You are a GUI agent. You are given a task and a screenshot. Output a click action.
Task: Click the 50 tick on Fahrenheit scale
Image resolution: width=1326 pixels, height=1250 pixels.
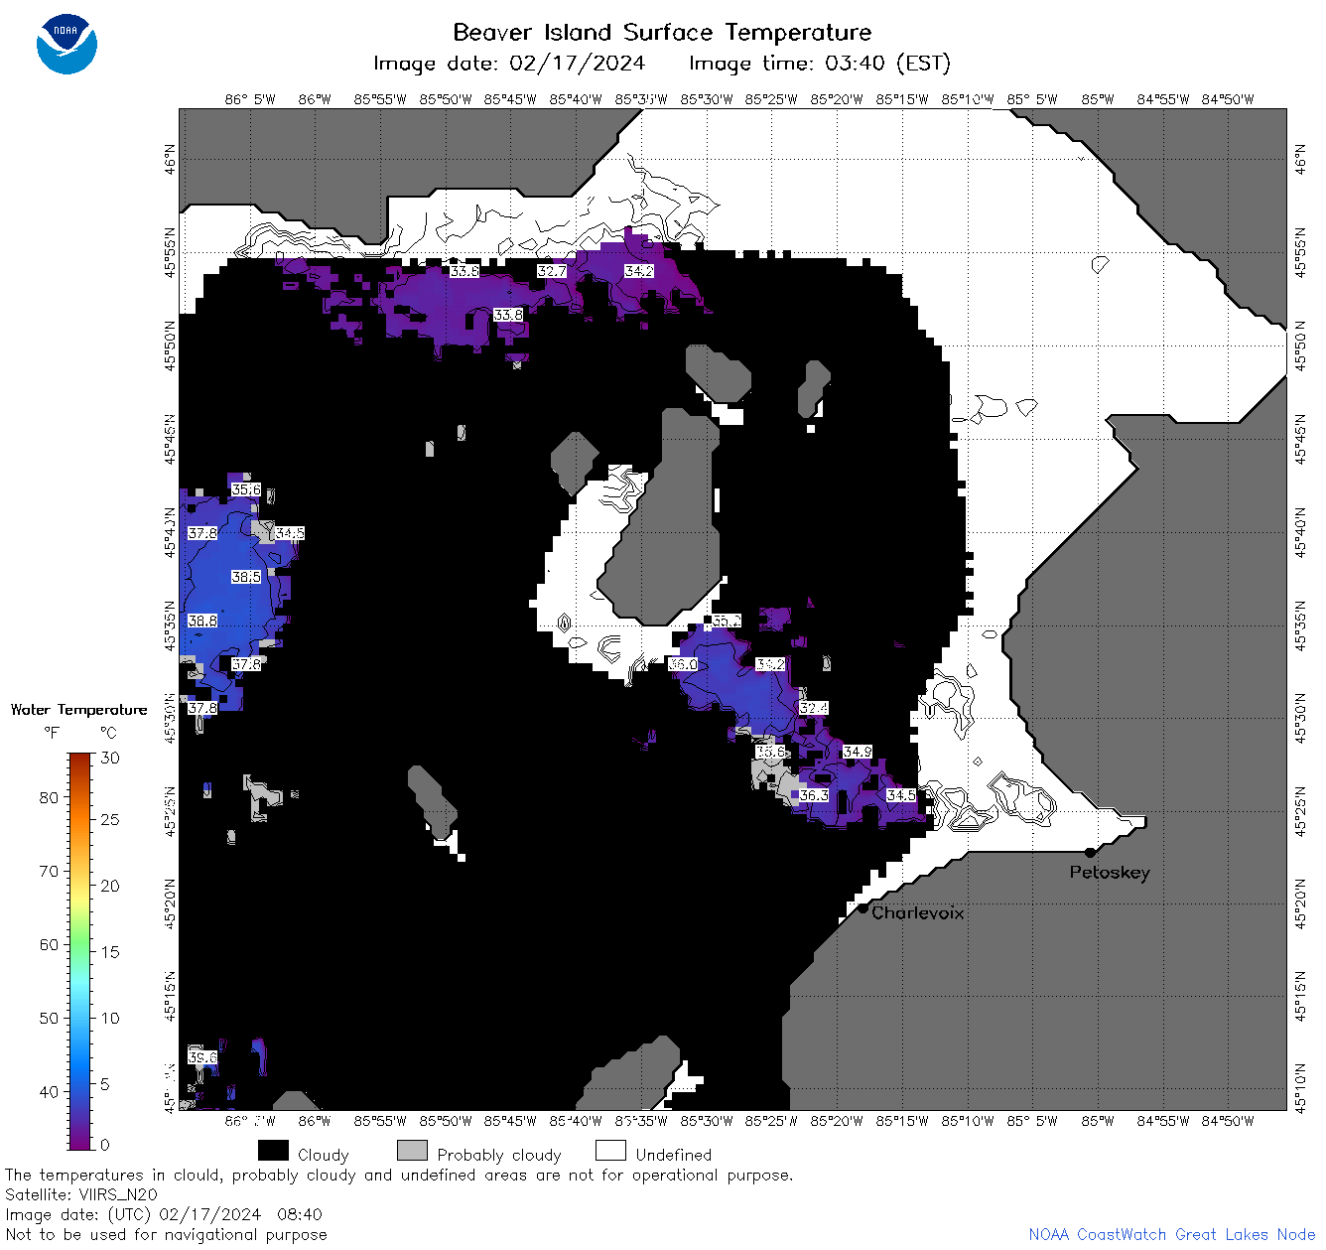point(49,1018)
